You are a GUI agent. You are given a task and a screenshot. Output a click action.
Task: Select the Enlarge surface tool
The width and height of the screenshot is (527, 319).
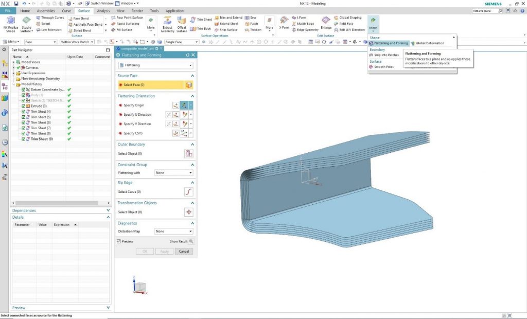326,21
